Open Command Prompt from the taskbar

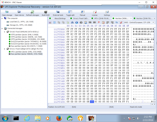coord(16,118)
